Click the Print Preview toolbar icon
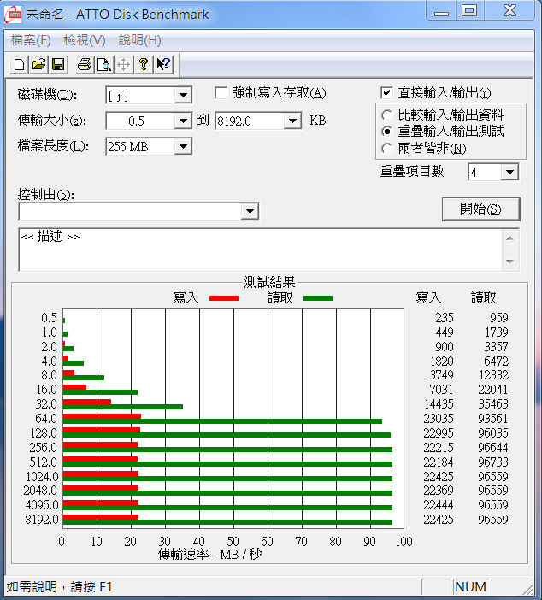The image size is (542, 600). coord(104,64)
